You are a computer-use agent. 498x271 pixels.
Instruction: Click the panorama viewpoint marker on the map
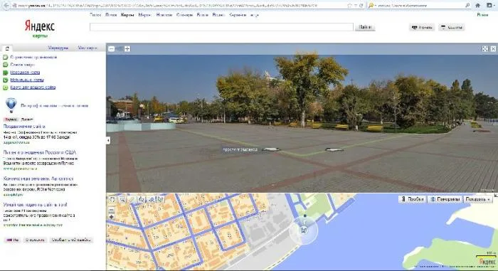(304, 230)
